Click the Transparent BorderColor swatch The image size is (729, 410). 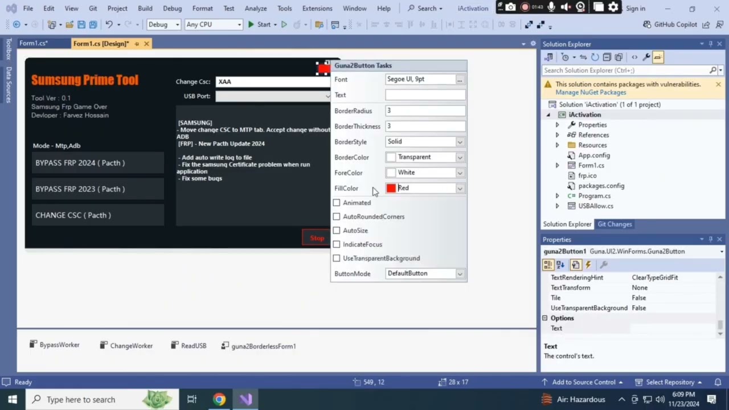(x=391, y=157)
